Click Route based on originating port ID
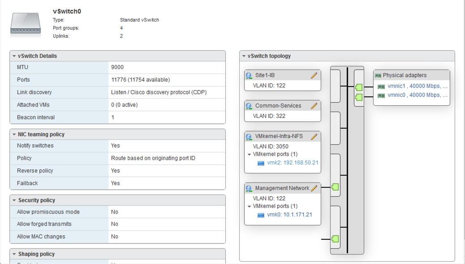This screenshot has width=465, height=264. [153, 158]
